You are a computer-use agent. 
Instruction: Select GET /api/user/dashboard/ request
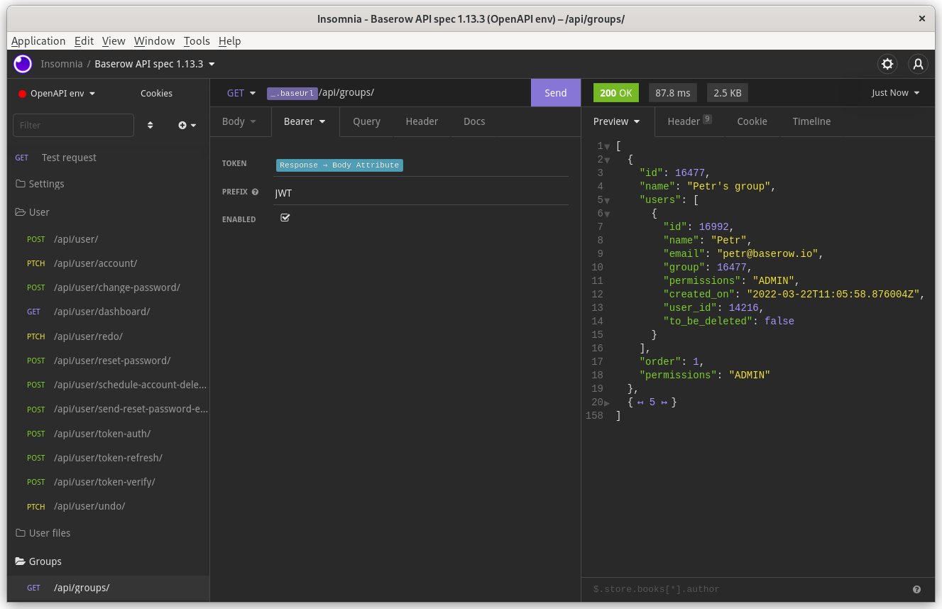[108, 312]
